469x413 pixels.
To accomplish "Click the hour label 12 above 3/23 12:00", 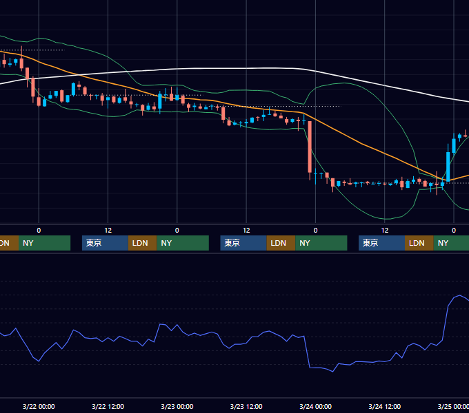I will tap(246, 231).
